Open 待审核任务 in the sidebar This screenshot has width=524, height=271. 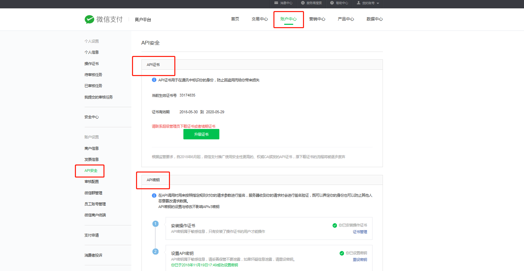93,75
